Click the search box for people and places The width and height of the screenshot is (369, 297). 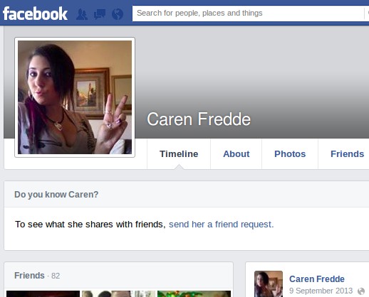coord(248,13)
